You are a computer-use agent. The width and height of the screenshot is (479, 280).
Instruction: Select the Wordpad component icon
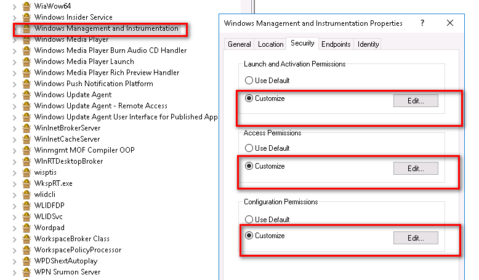coord(26,228)
